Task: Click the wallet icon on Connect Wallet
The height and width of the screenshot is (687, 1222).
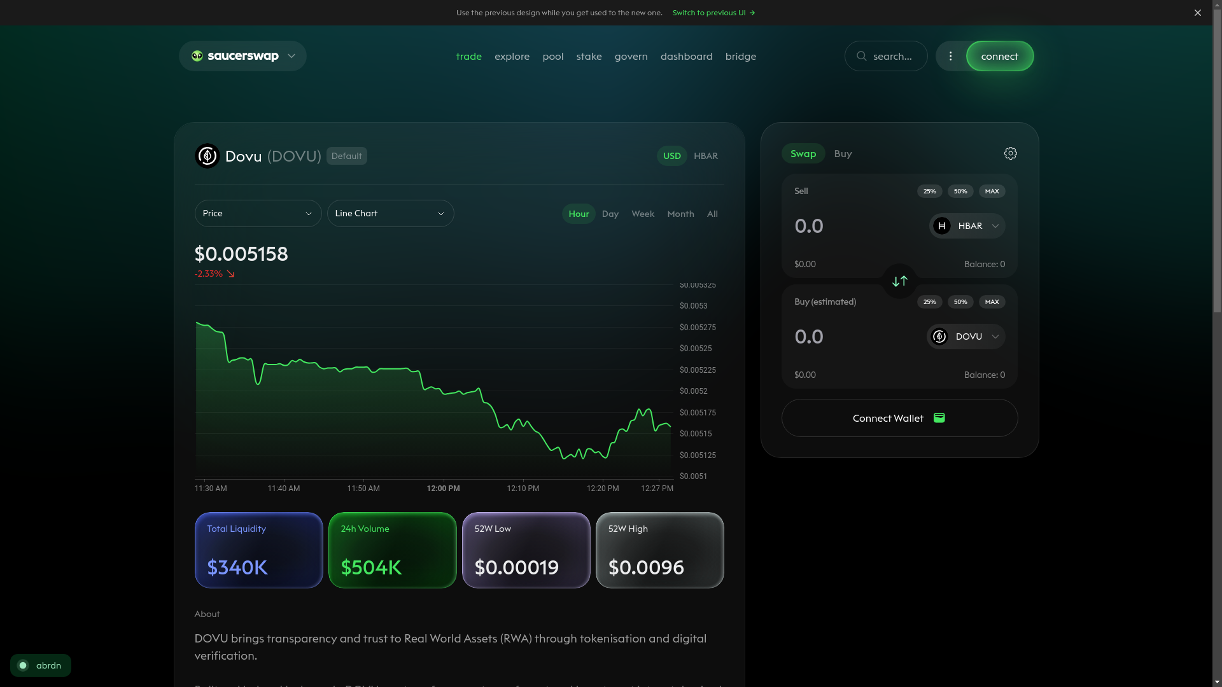Action: tap(939, 418)
